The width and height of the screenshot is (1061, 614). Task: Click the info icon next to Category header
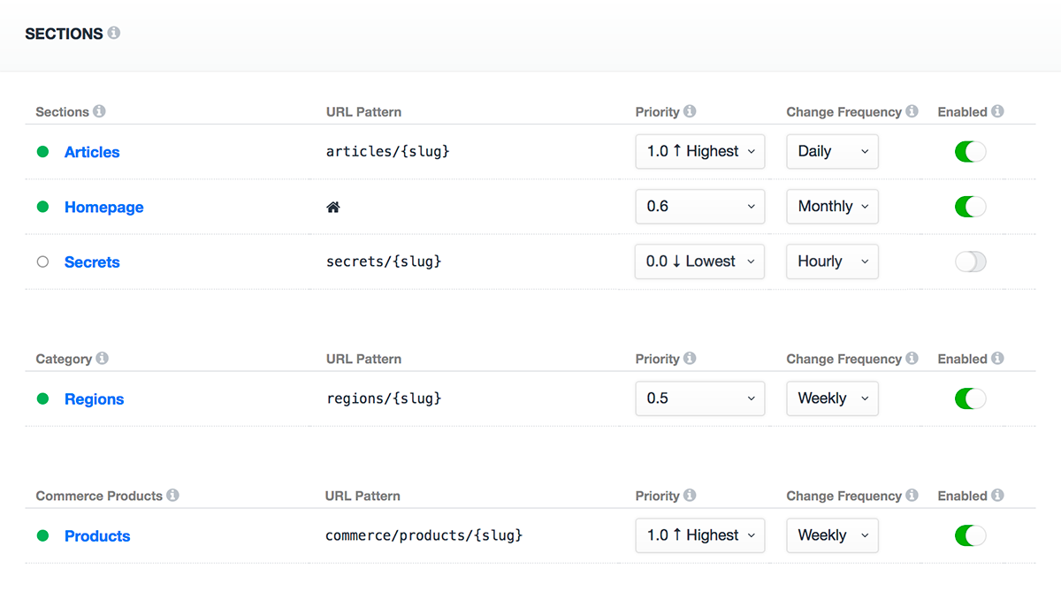click(x=102, y=359)
